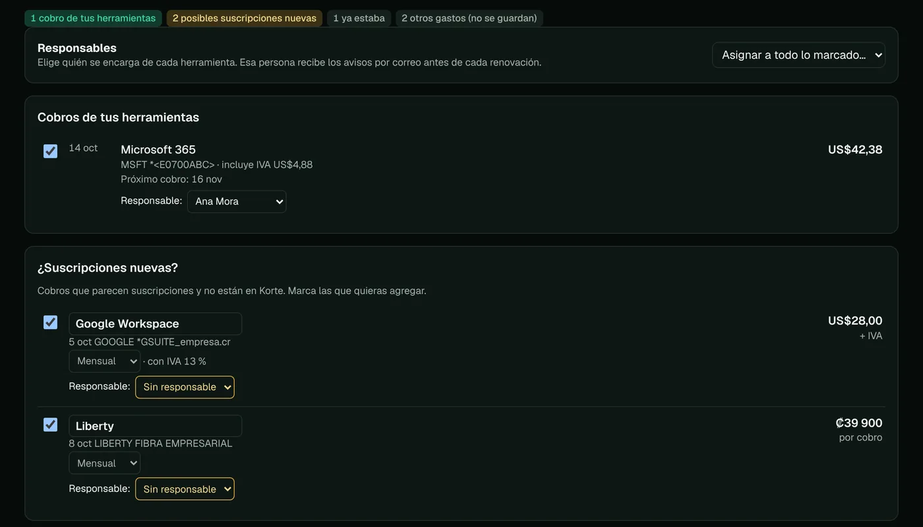
Task: Pick a responsable for Google Workspace
Action: click(x=185, y=387)
